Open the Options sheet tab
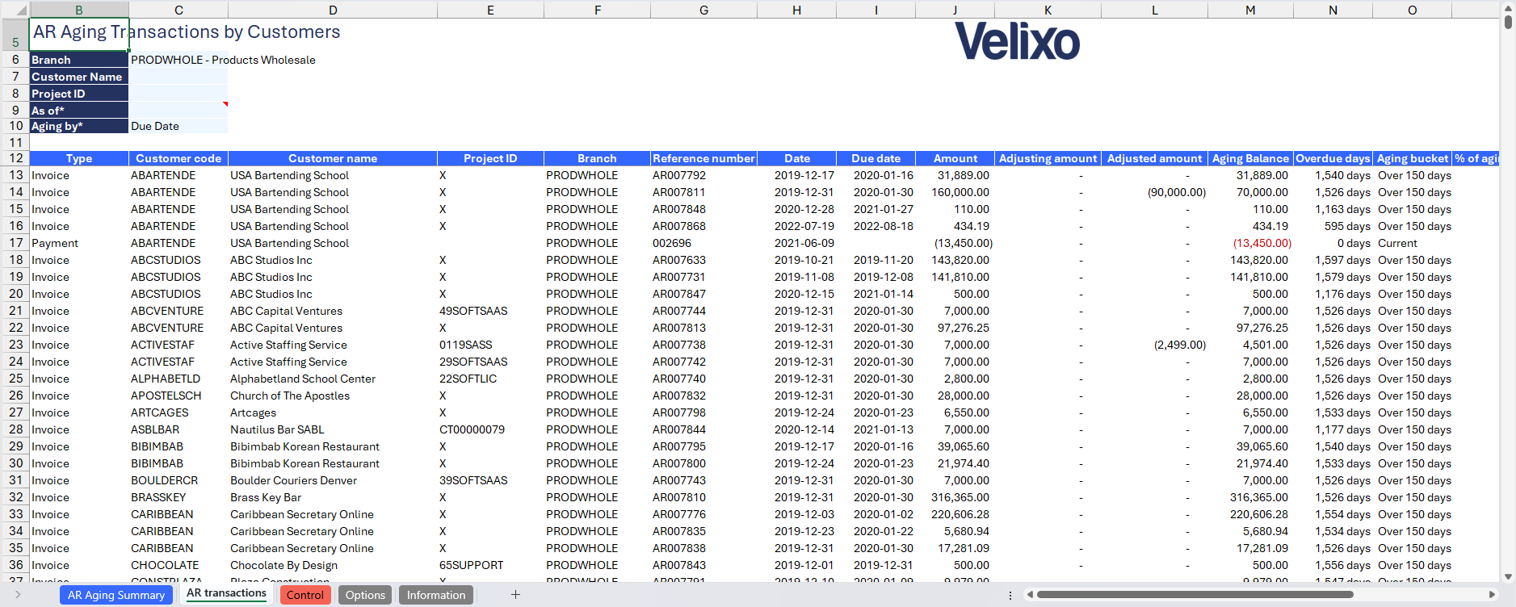The height and width of the screenshot is (607, 1516). tap(365, 595)
